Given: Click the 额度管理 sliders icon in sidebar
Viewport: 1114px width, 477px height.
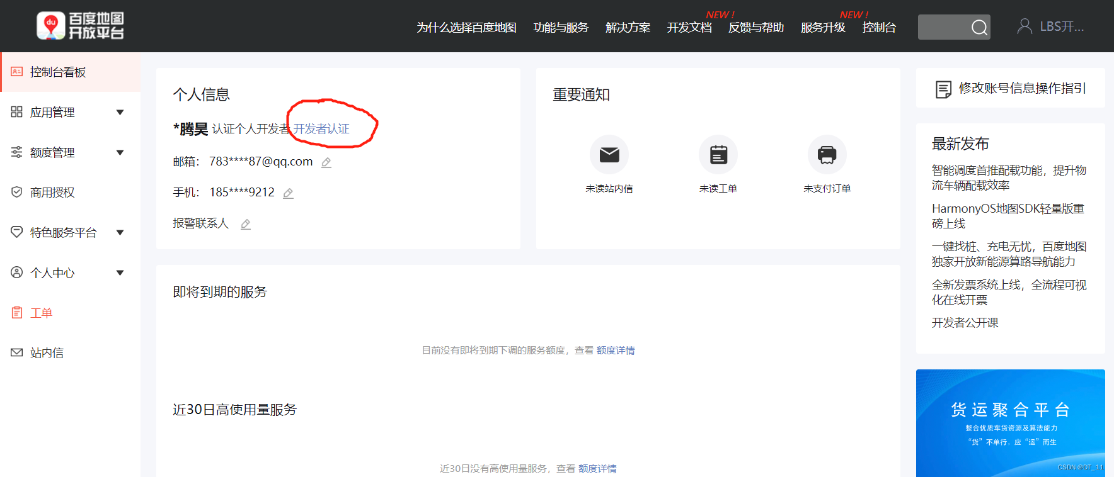Looking at the screenshot, I should pyautogui.click(x=17, y=152).
